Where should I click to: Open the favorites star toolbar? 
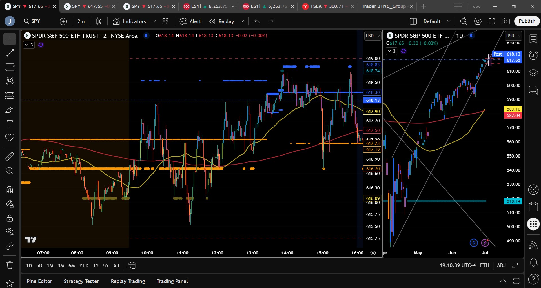10,283
